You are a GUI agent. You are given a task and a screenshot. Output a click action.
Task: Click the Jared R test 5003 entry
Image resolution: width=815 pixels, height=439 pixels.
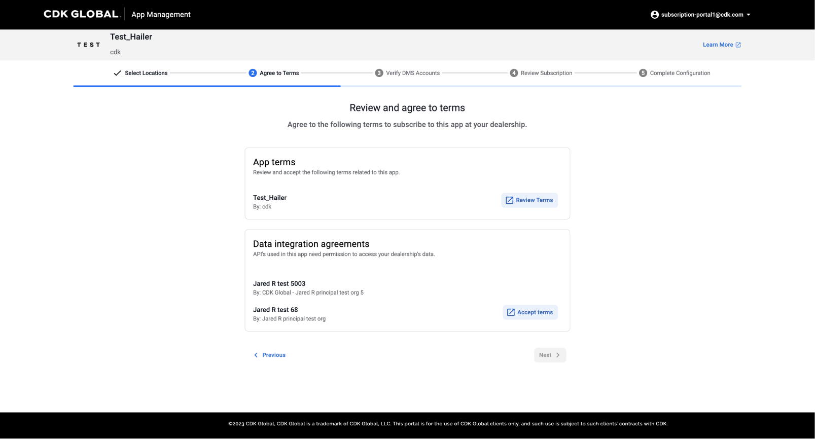279,283
